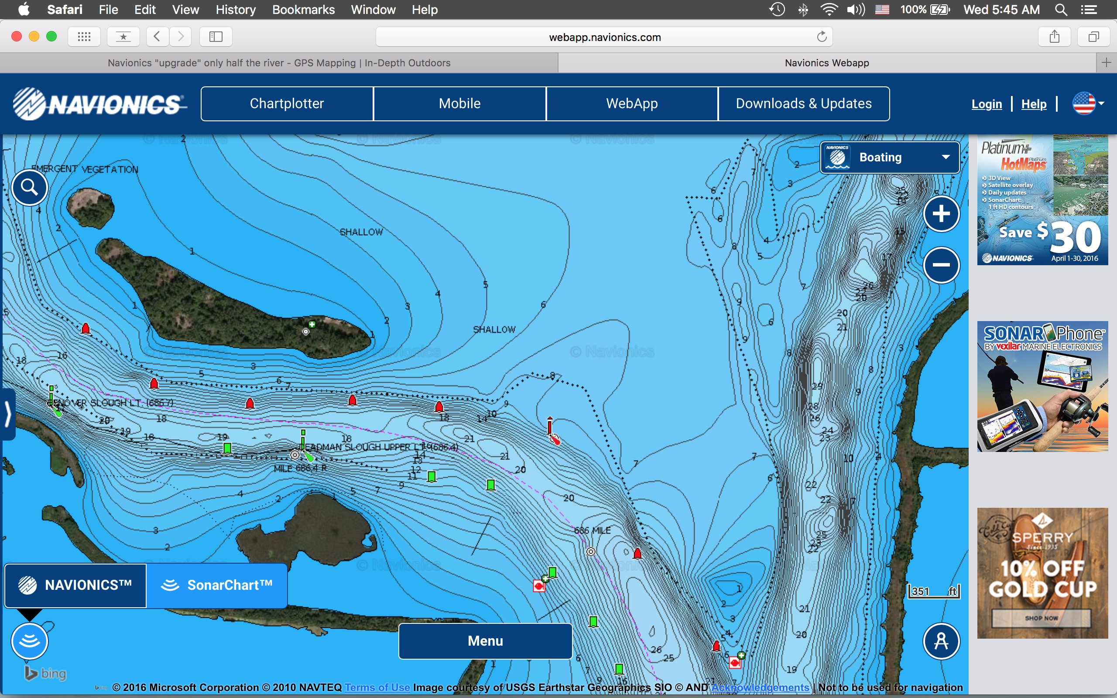
Task: Click the Safari forward arrow button
Action: click(181, 37)
